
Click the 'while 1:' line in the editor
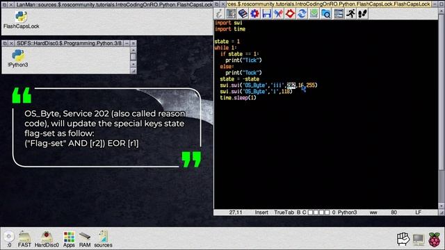225,48
